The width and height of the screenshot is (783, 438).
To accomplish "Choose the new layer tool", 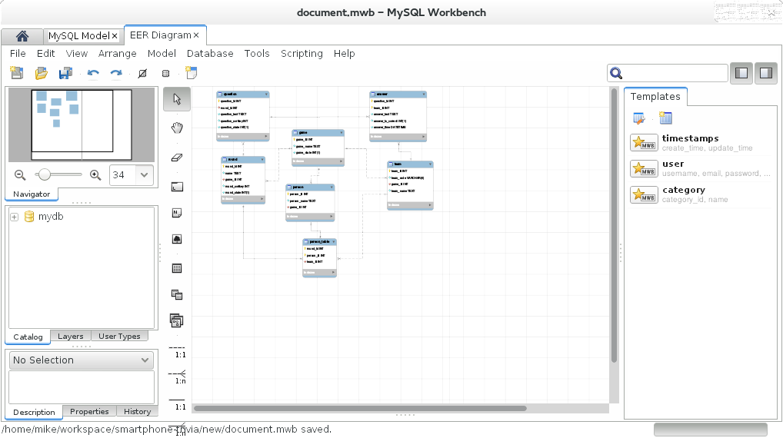I will pyautogui.click(x=177, y=186).
